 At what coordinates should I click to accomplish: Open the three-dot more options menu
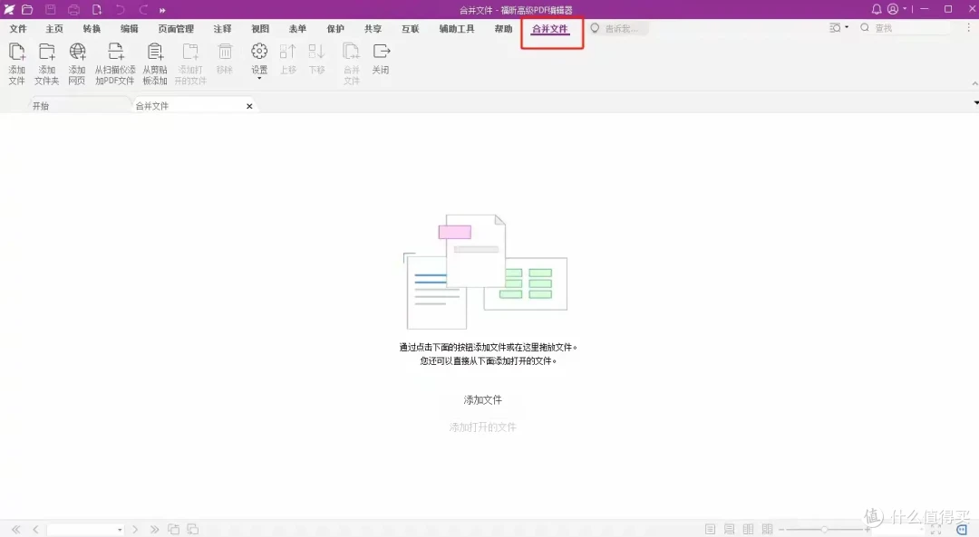point(969,27)
